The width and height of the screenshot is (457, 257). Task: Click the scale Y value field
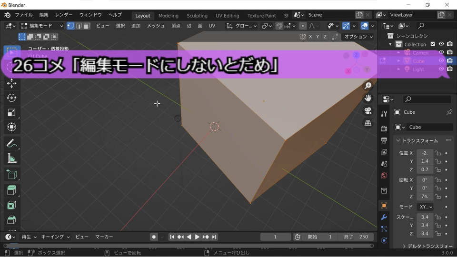coord(425,225)
